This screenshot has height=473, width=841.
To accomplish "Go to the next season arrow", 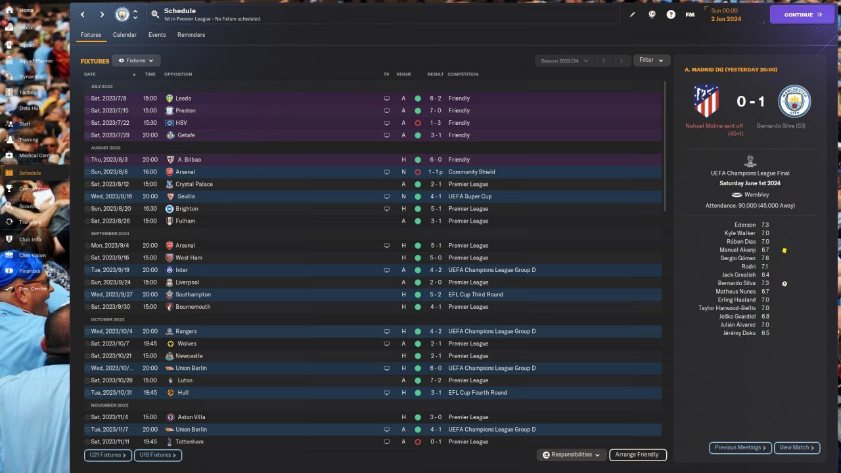I will coord(622,60).
